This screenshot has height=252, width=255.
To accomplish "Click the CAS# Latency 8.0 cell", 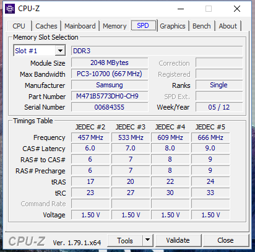I will pos(170,148).
